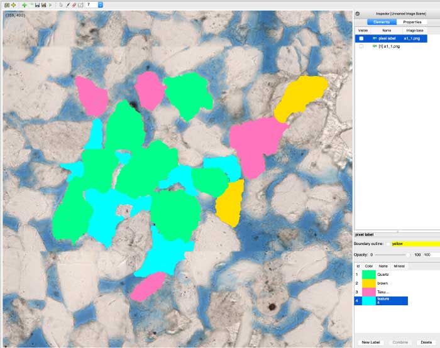Select the pink eraser tool
This screenshot has width=440, height=348.
click(74, 5)
